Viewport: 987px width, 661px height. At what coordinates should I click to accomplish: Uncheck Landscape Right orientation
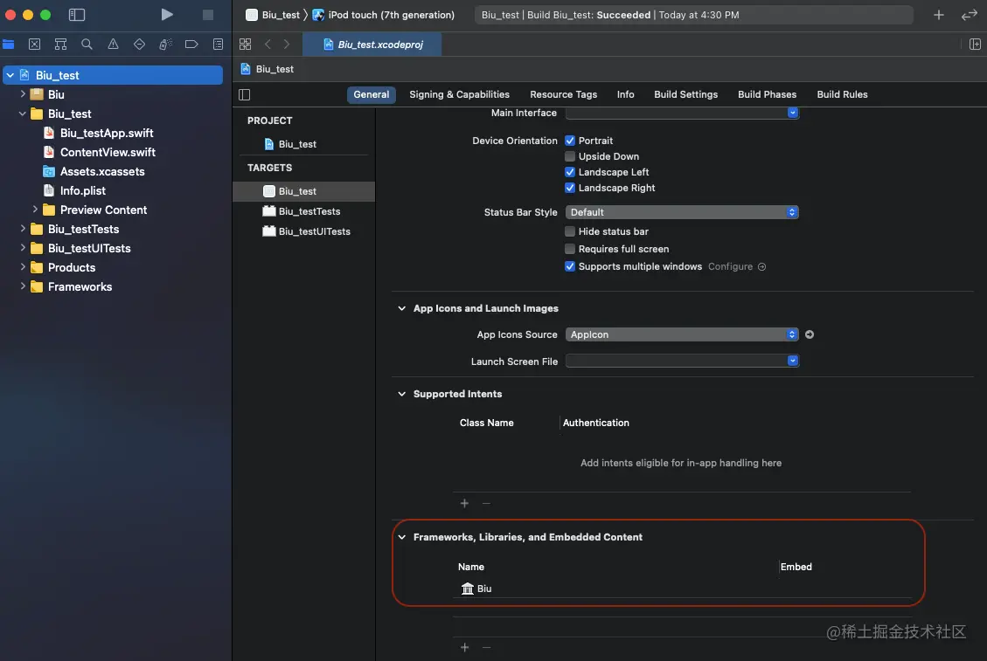point(570,188)
